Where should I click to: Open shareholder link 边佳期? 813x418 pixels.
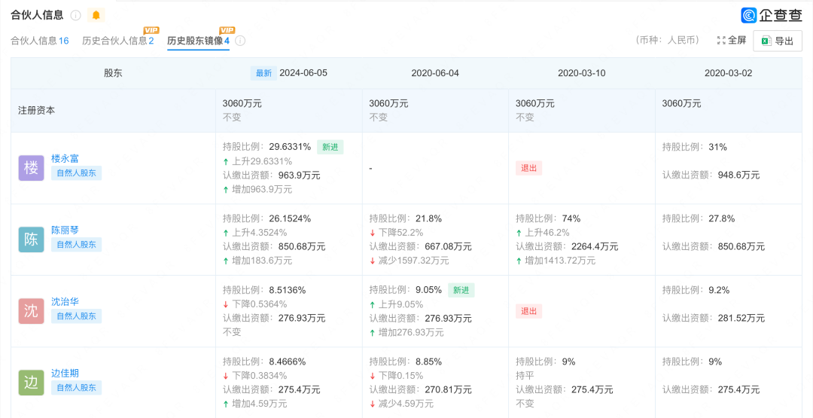click(65, 374)
